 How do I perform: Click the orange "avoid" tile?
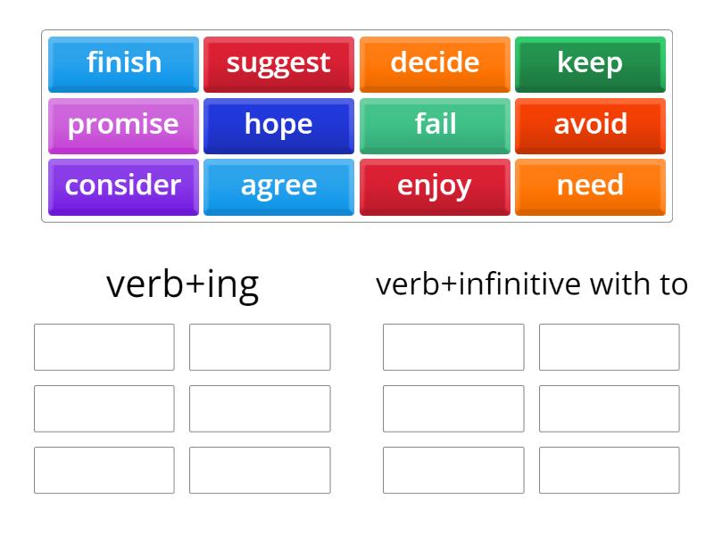click(x=590, y=125)
